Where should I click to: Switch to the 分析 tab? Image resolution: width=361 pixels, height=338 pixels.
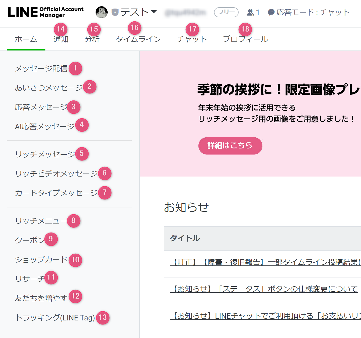coord(92,39)
